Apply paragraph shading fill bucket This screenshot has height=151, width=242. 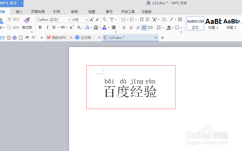pos(169,28)
